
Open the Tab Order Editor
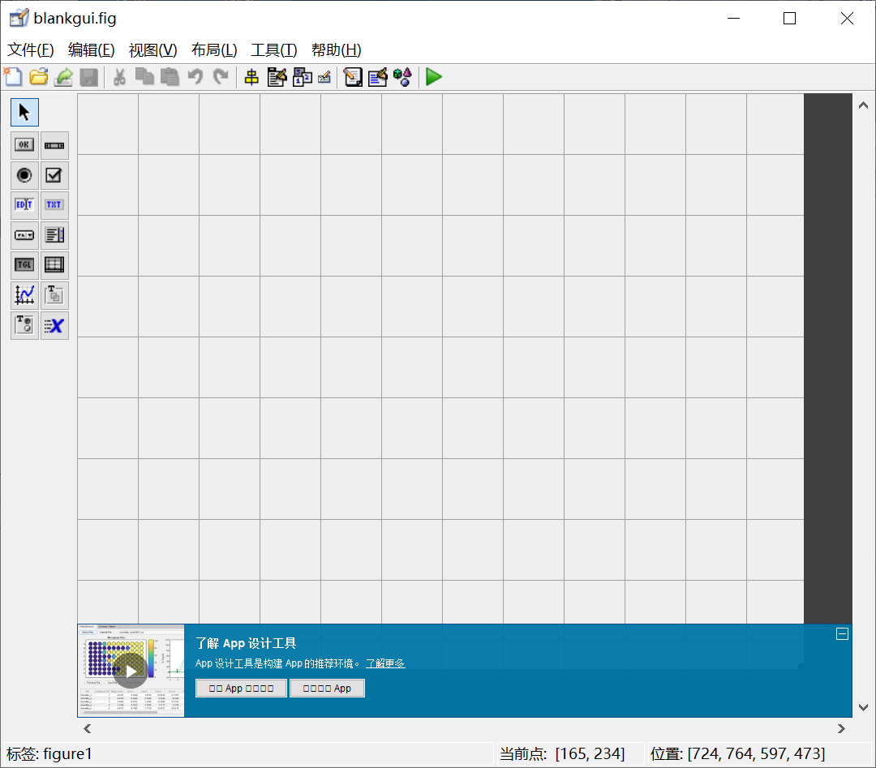tap(303, 76)
